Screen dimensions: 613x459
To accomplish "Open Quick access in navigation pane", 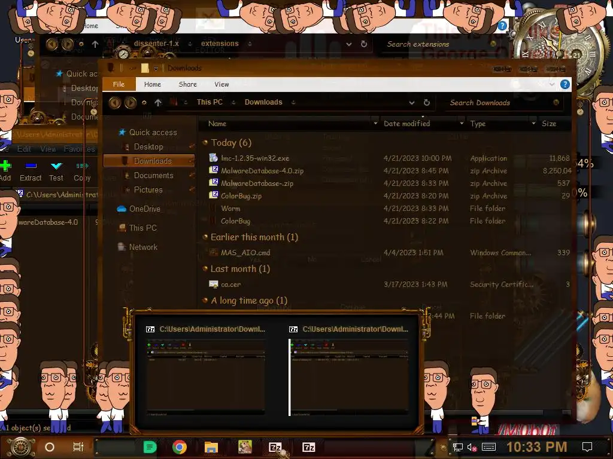I will (153, 132).
